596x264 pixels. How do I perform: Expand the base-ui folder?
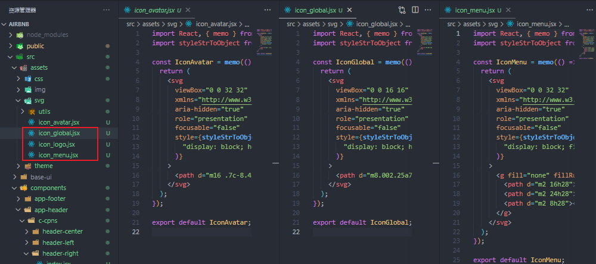pyautogui.click(x=14, y=177)
